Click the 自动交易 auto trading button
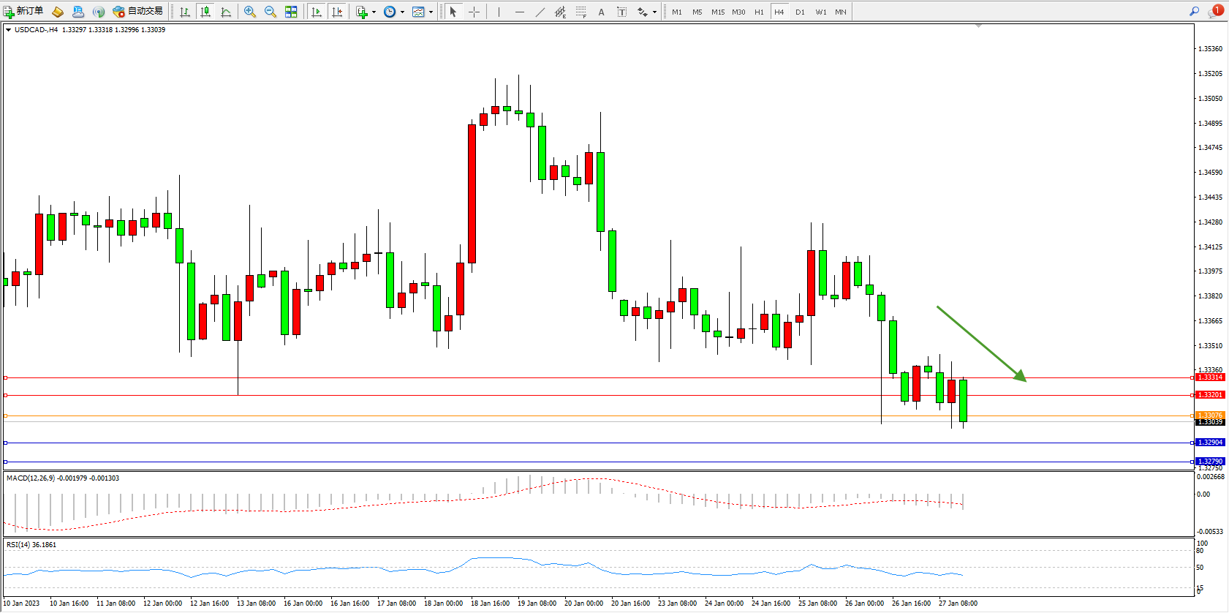1229x613 pixels. 137,12
